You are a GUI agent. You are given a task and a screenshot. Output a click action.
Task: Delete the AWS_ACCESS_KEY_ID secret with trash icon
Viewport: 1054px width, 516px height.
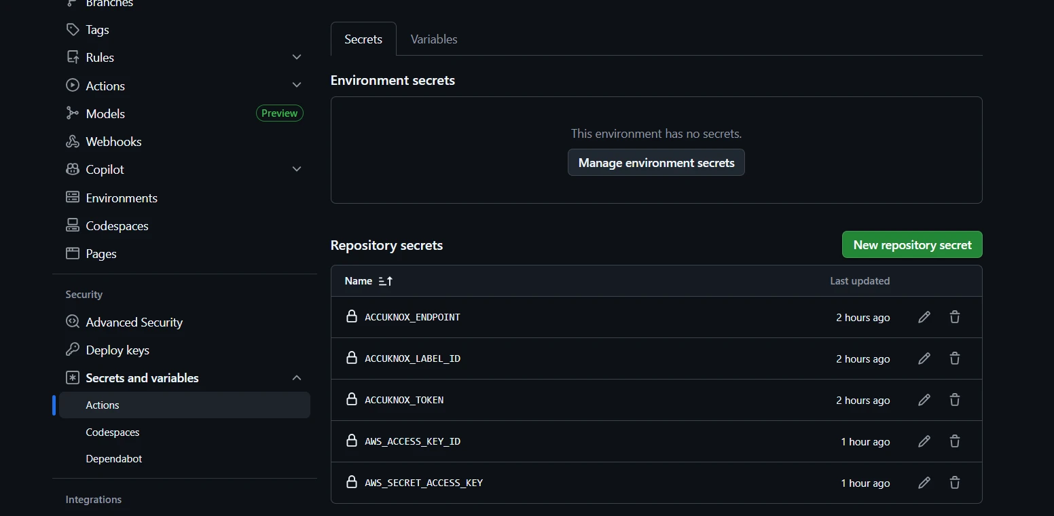pos(955,441)
